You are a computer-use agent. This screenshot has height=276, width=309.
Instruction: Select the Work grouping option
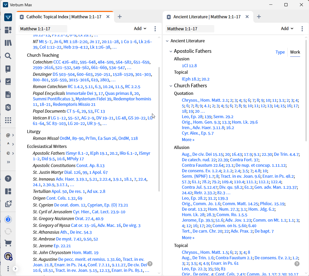point(295,52)
